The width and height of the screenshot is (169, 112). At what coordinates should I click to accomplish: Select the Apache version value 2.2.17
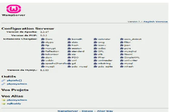(x=45, y=32)
